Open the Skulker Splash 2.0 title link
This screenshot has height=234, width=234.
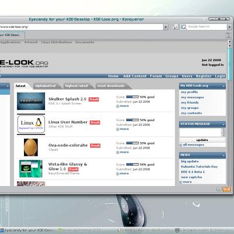point(67,99)
